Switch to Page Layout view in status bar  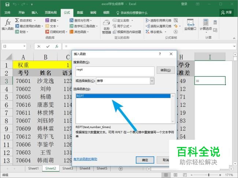click(175, 175)
